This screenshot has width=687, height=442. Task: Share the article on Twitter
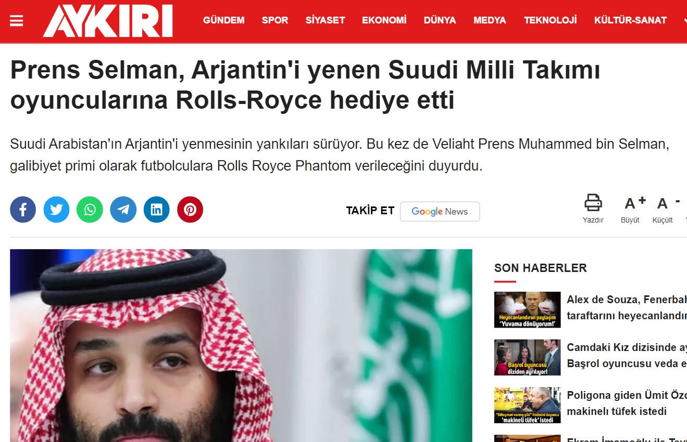click(56, 210)
